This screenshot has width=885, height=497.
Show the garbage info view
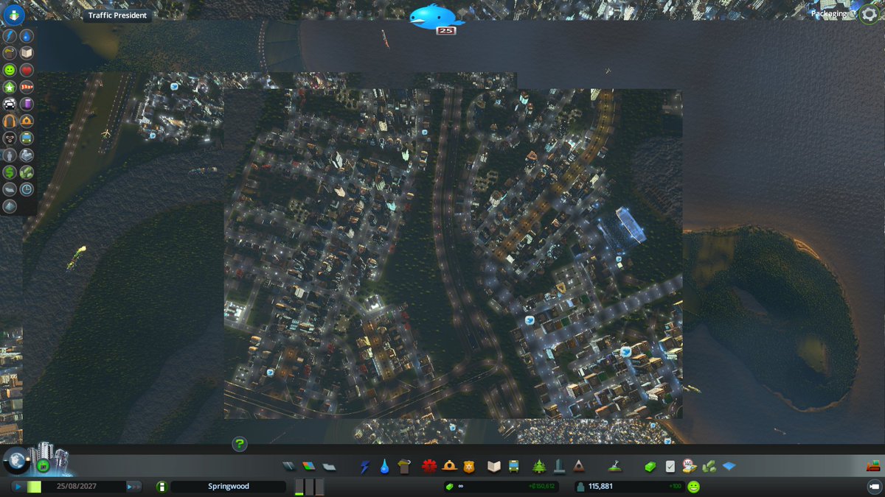coord(10,53)
